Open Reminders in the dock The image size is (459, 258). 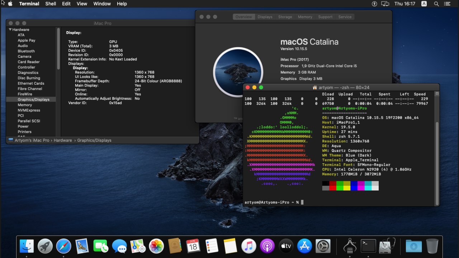click(x=212, y=246)
